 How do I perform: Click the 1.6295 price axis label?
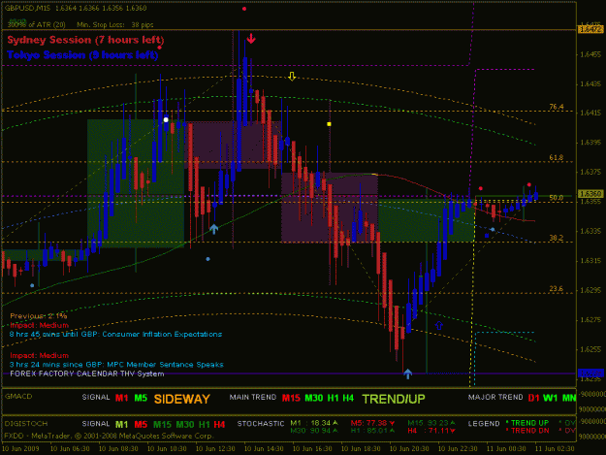590,290
